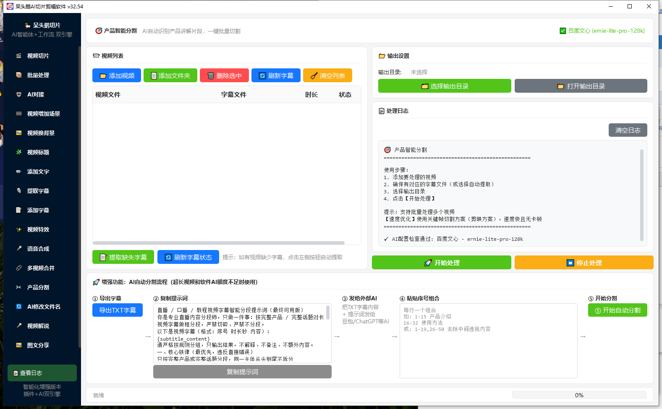Click the gray 复制提示词 button

[242, 372]
